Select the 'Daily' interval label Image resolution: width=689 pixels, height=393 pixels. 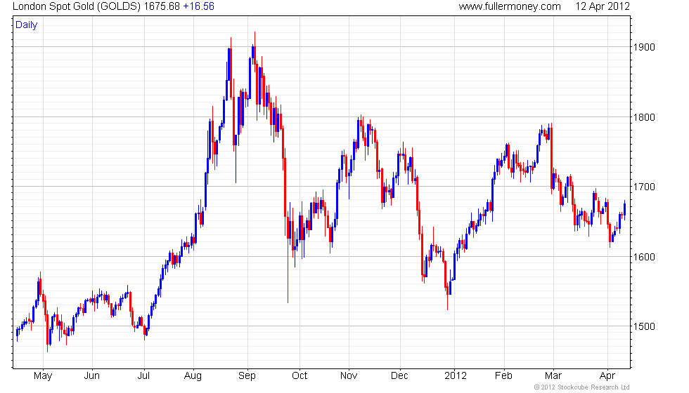tap(27, 25)
